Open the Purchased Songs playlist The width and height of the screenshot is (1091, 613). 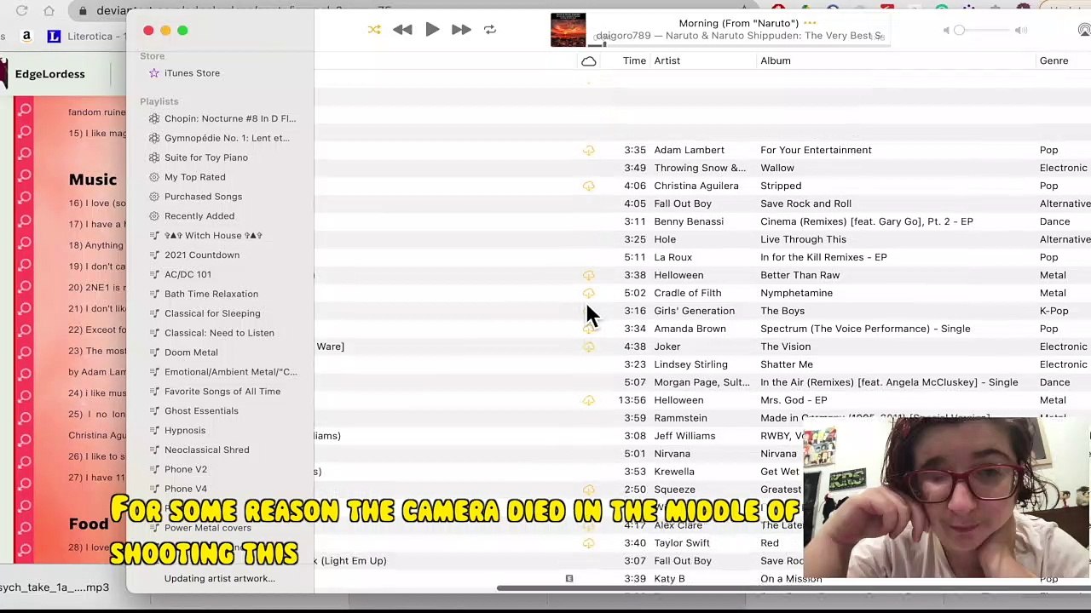pyautogui.click(x=203, y=197)
